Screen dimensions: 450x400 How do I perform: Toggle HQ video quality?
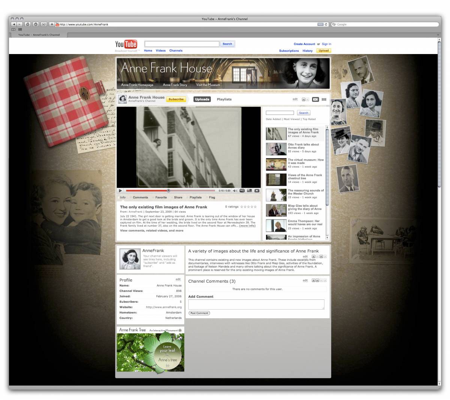pyautogui.click(x=242, y=191)
